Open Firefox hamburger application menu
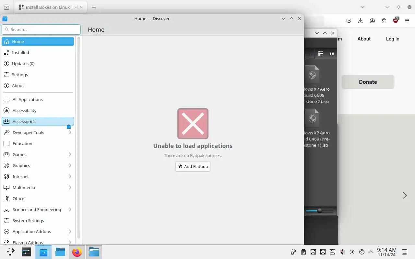This screenshot has height=259, width=415. pyautogui.click(x=407, y=21)
